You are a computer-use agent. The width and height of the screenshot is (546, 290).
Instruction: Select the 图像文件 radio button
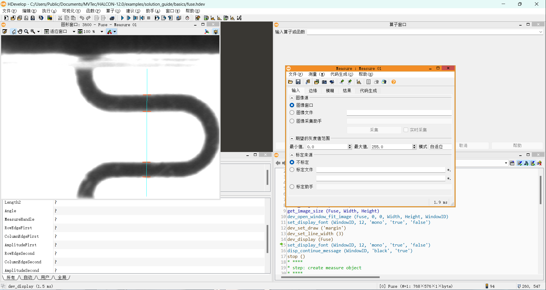292,112
